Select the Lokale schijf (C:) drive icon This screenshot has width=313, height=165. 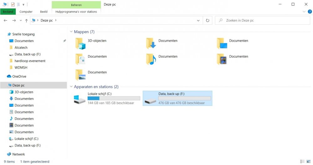(x=80, y=99)
